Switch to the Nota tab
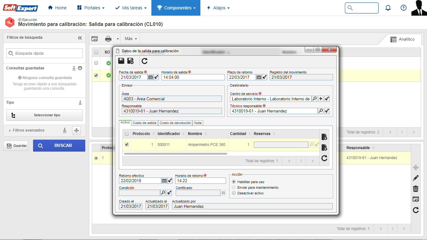The image size is (427, 240). click(x=198, y=123)
